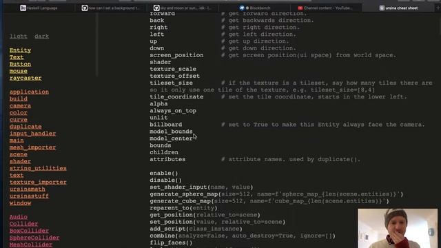Go to the Button section link
441x248 pixels.
[x=20, y=64]
